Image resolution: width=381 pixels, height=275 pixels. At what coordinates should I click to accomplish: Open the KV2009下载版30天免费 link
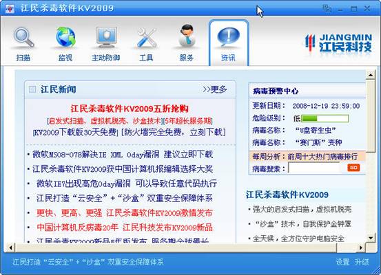pos(75,132)
